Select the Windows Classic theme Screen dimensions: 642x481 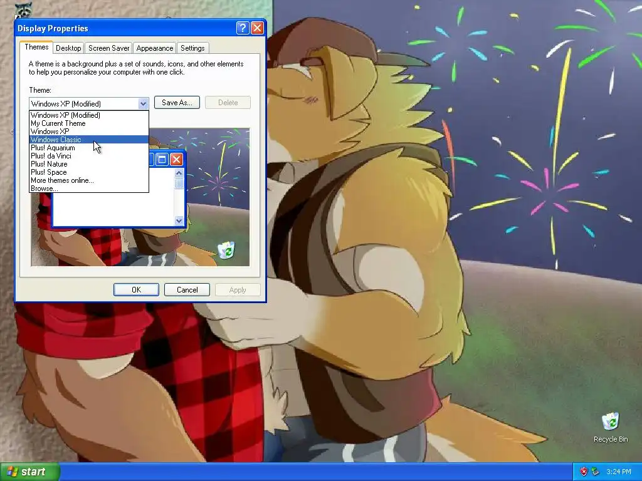pos(89,140)
